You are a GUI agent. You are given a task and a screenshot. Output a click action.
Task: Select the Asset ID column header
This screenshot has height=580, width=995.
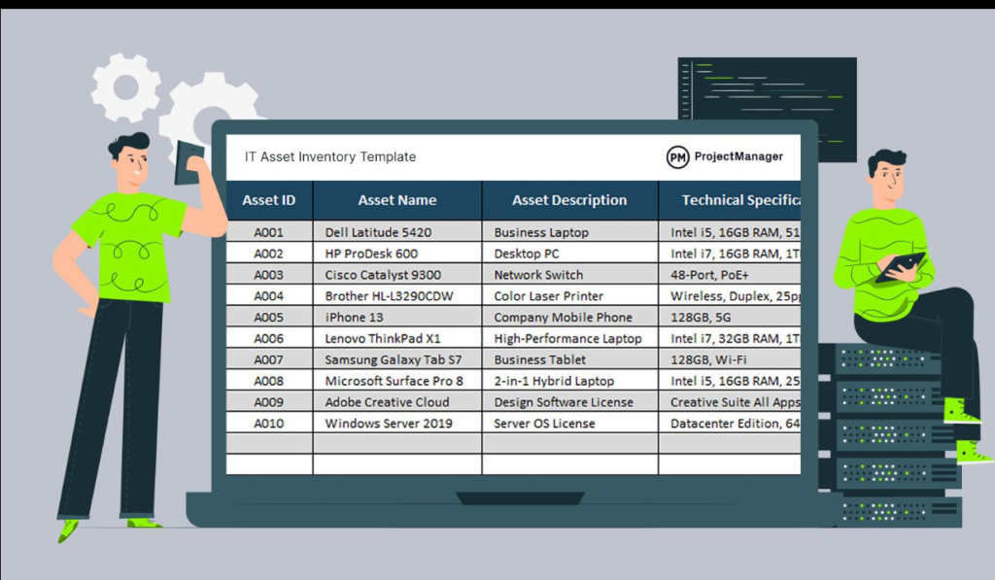tap(269, 200)
